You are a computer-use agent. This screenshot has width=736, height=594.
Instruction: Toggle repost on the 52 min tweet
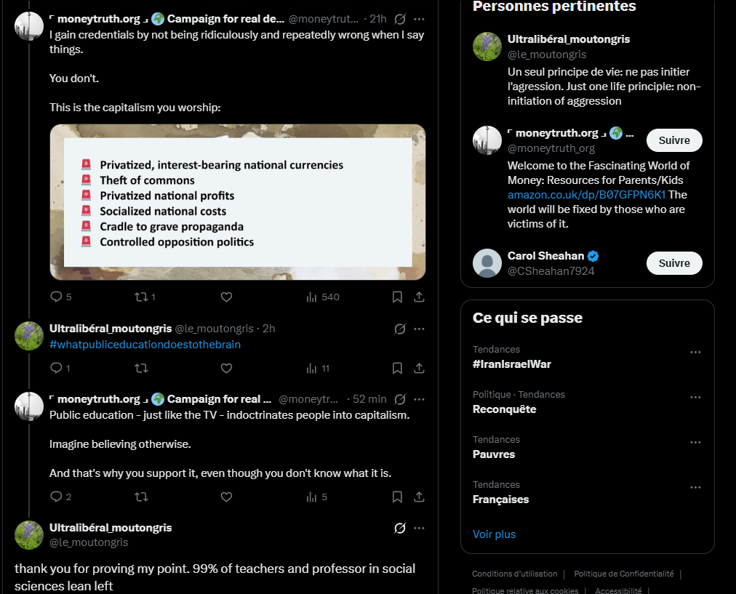tap(141, 497)
